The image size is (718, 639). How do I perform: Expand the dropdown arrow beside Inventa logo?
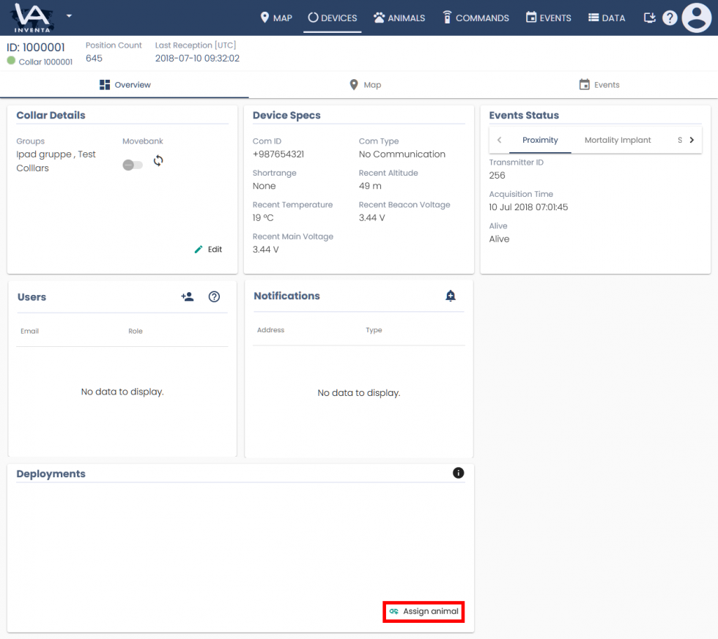click(69, 15)
